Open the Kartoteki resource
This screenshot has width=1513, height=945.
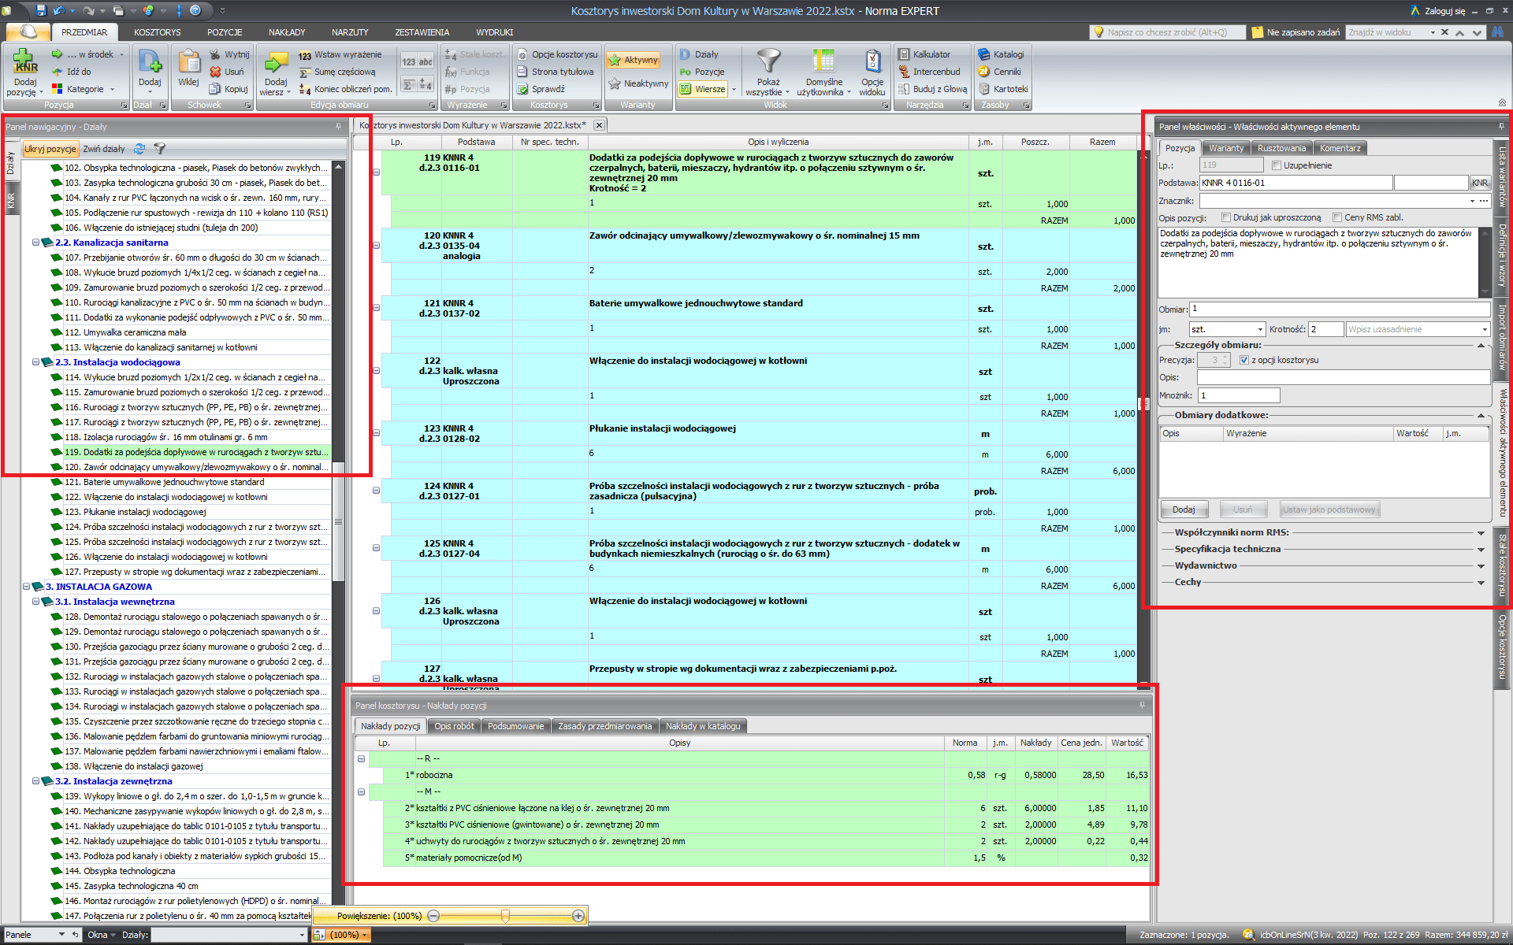coord(1003,89)
